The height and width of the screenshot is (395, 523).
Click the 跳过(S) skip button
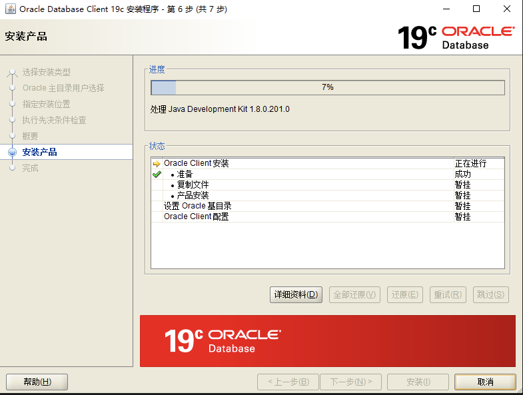[x=490, y=294]
